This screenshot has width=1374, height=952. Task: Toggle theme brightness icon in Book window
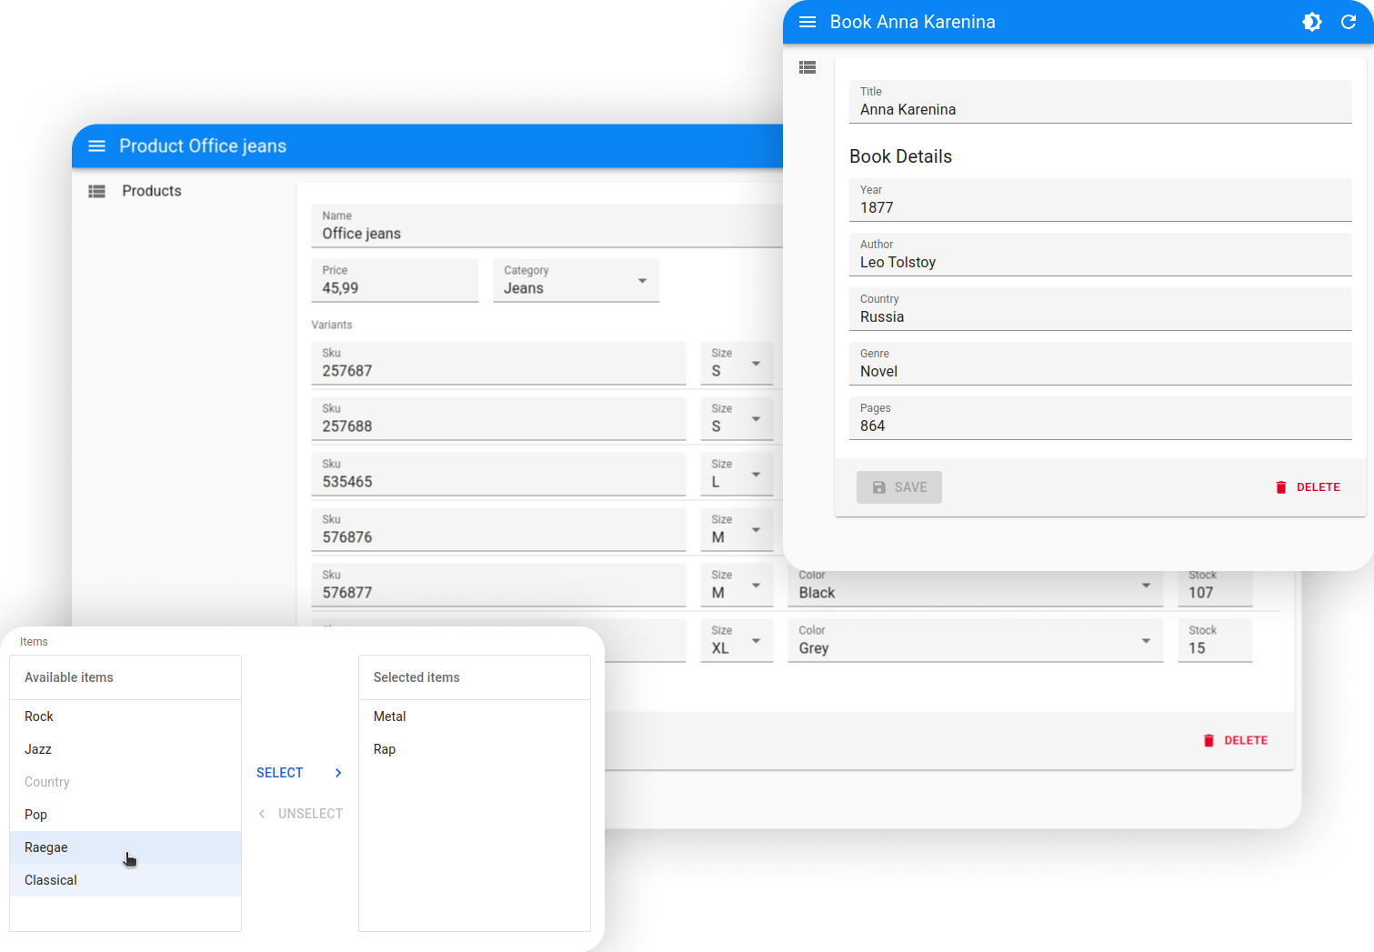click(1311, 22)
